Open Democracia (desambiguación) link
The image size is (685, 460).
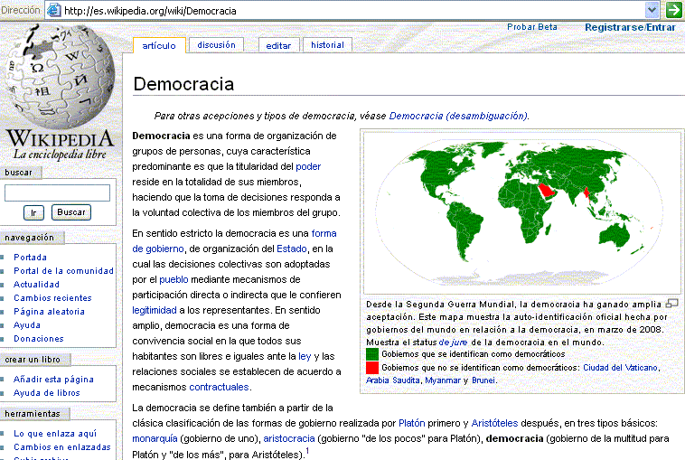click(458, 116)
